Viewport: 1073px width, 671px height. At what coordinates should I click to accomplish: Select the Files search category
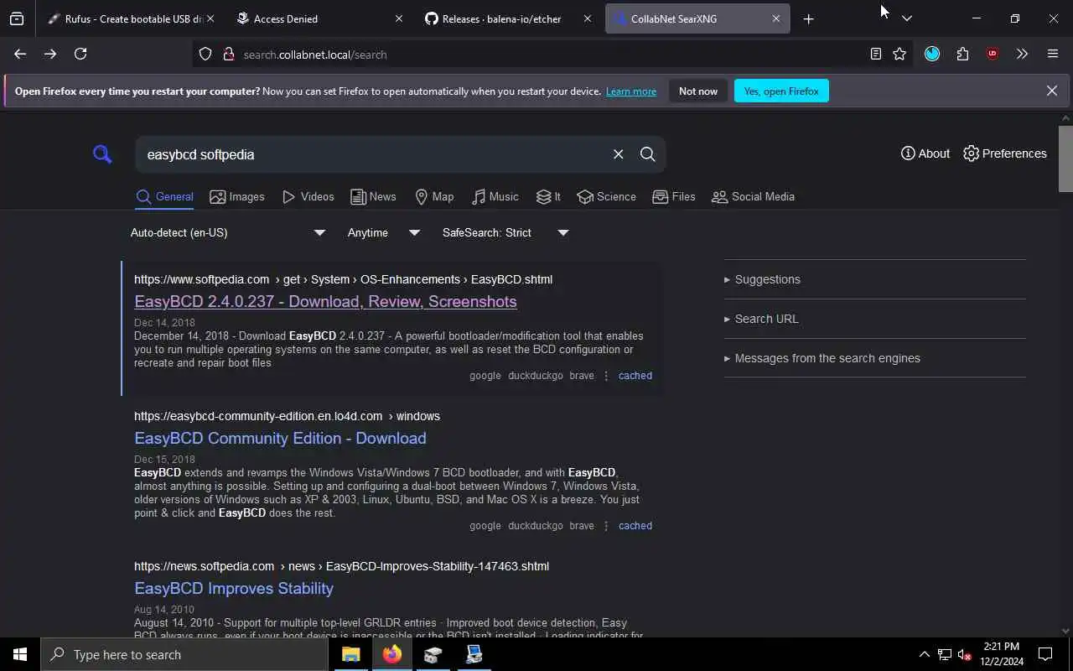(x=674, y=197)
